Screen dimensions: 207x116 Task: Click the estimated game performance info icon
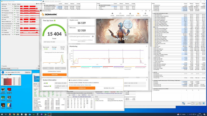pyautogui.click(x=93, y=36)
